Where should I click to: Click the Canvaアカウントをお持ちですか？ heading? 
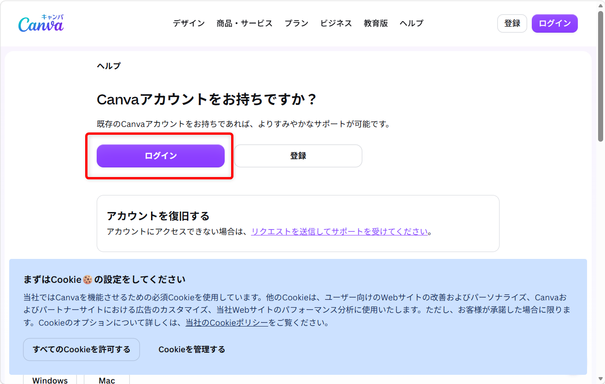click(207, 99)
